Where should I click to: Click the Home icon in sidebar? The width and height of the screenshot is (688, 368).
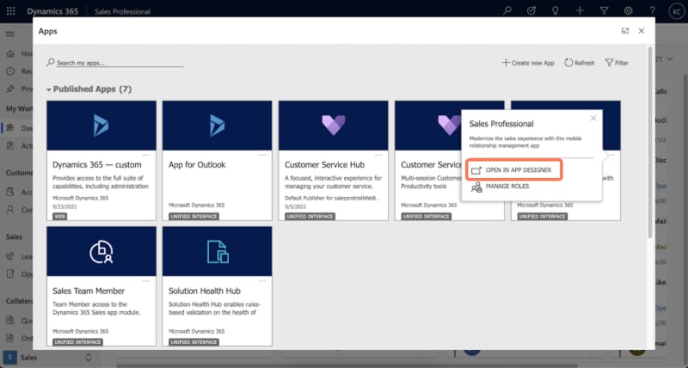(x=10, y=53)
